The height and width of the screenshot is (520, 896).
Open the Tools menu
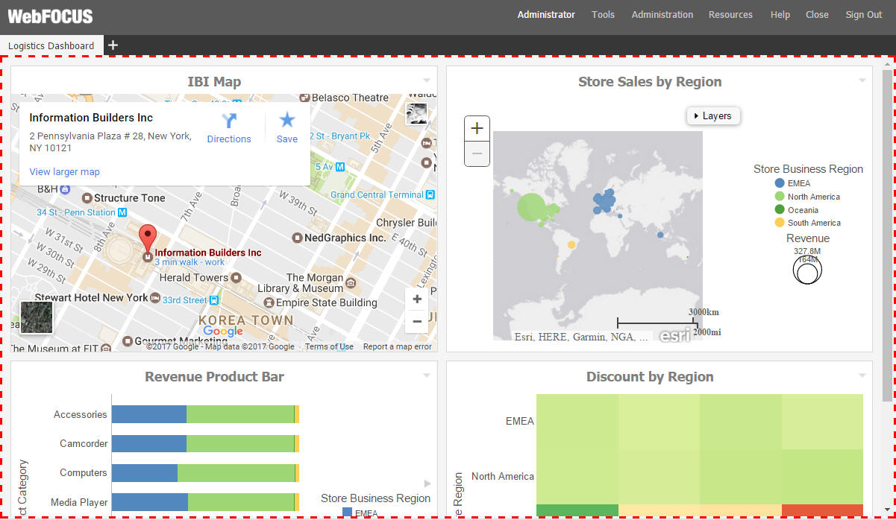(x=603, y=15)
